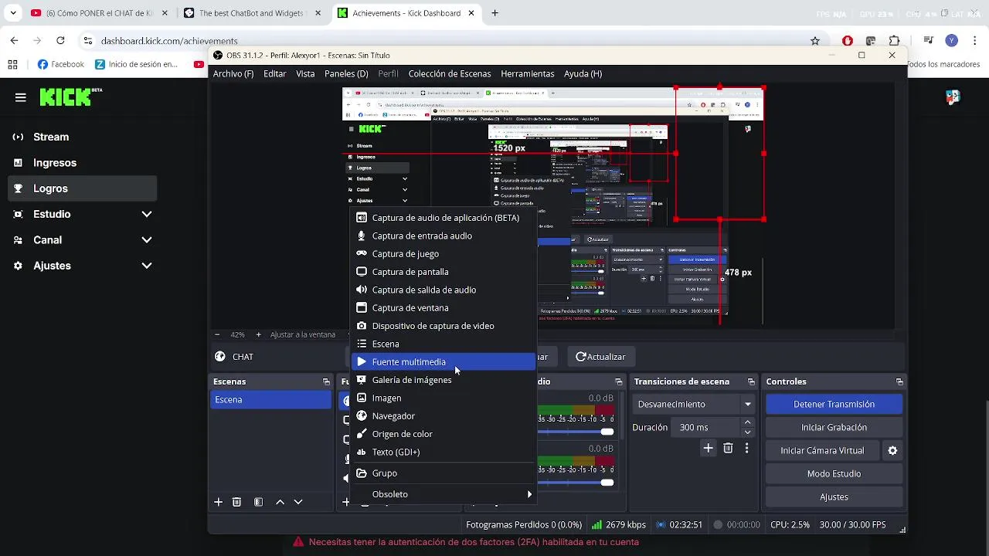Undock Transiciones de escena panel
Screen dimensions: 989x556
point(751,381)
